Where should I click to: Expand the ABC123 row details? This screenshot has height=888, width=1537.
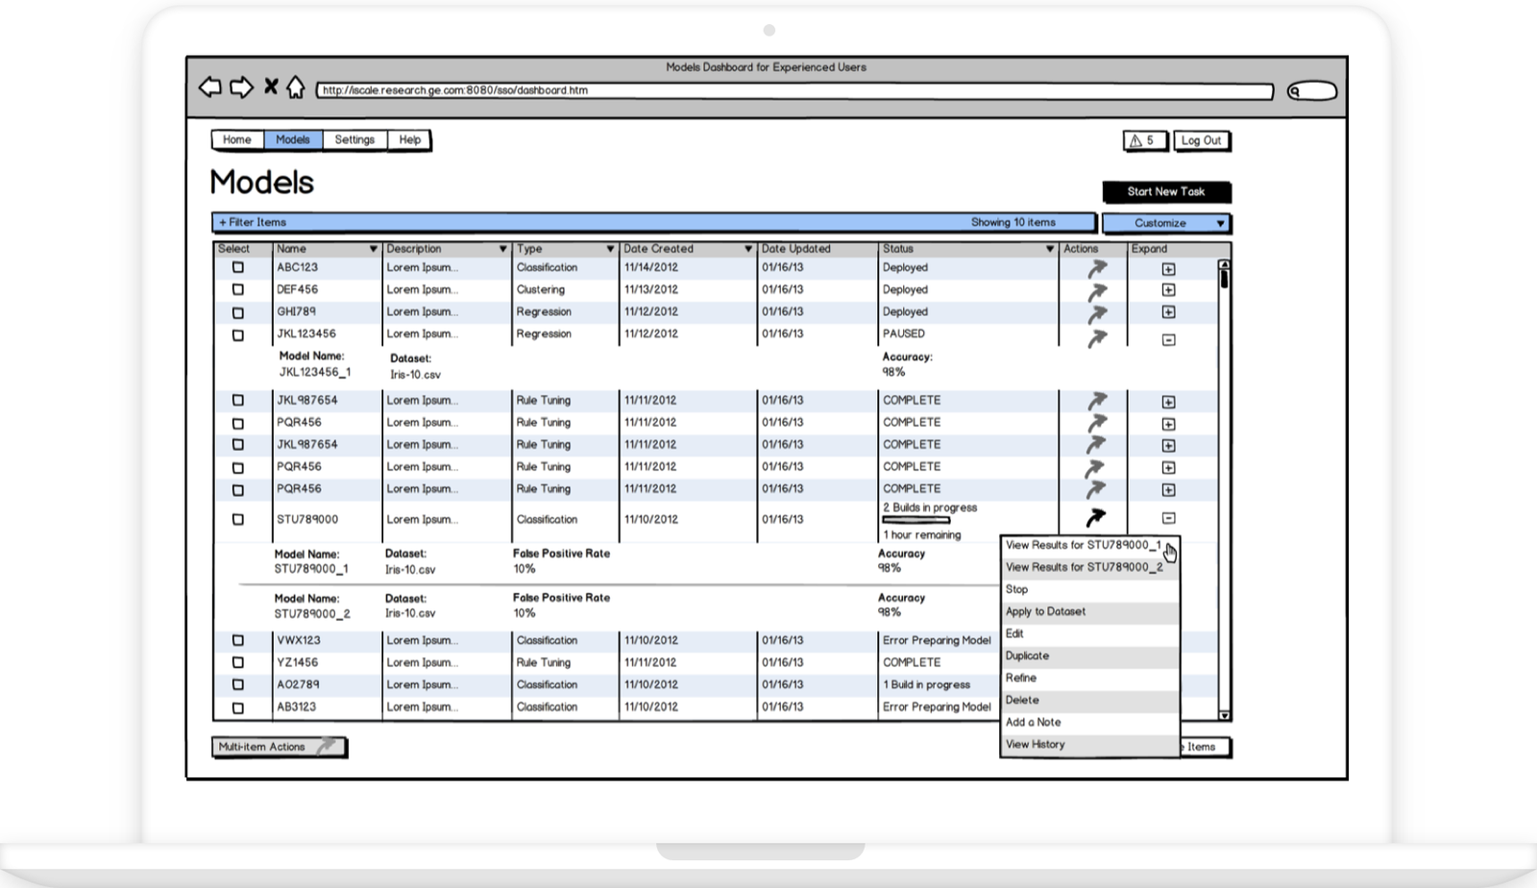1168,269
